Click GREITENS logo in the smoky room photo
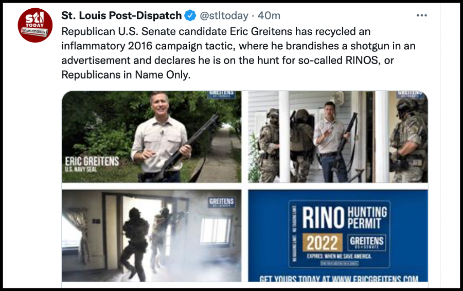Screen dimensions: 463x291 point(221,202)
